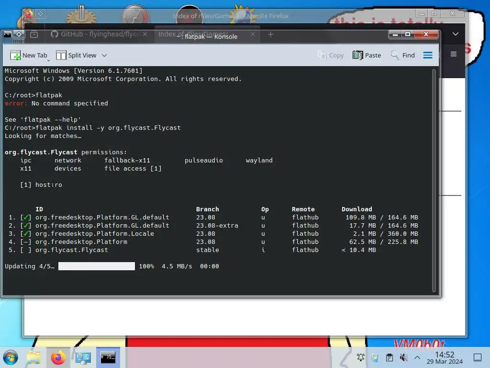Click the 'Remote' column header
Screen dimensions: 490x368
[303, 209]
